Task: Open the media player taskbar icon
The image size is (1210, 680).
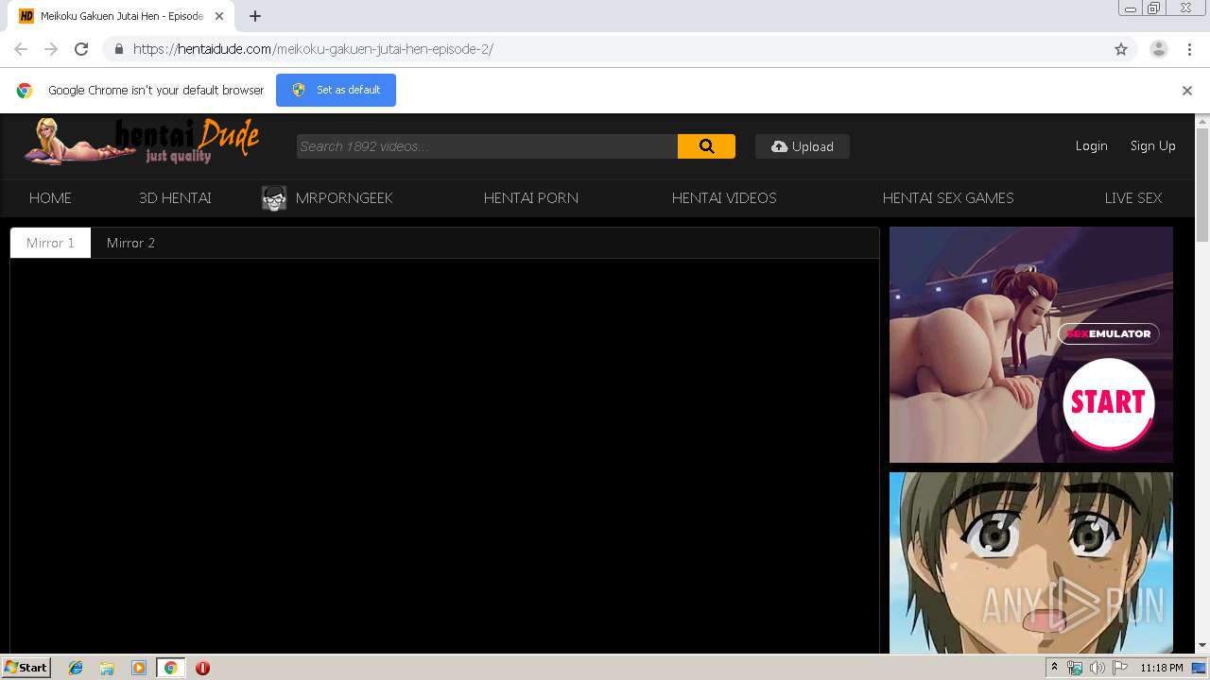Action: coord(139,668)
